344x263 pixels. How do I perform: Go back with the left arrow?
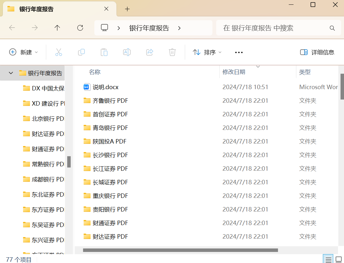[x=12, y=28]
